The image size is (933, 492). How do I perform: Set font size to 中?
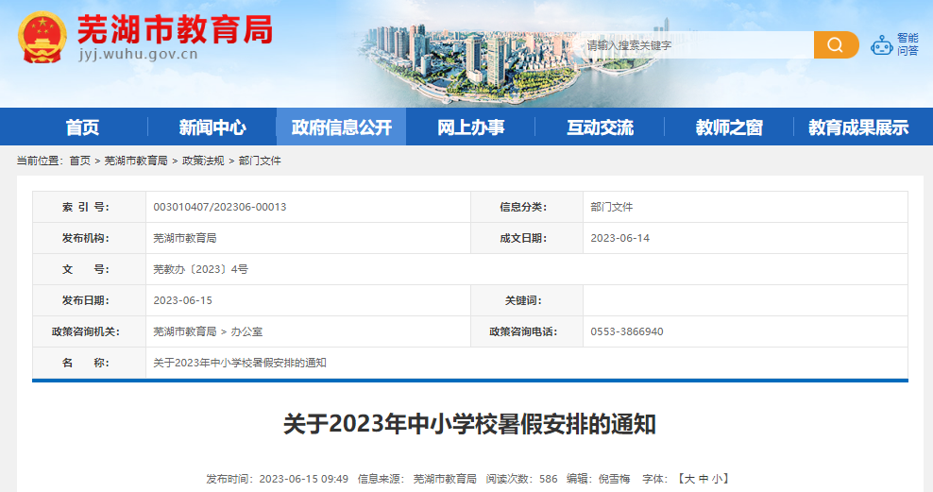click(x=704, y=479)
